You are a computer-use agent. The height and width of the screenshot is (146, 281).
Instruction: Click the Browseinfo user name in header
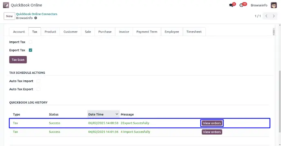tap(259, 5)
